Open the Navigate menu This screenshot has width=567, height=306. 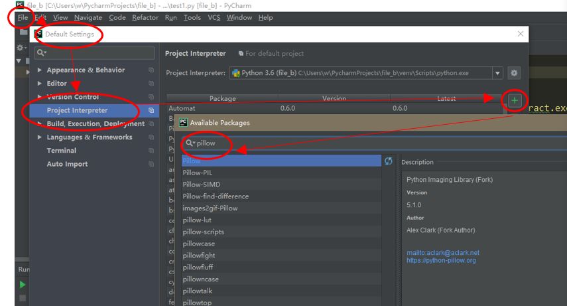point(88,17)
